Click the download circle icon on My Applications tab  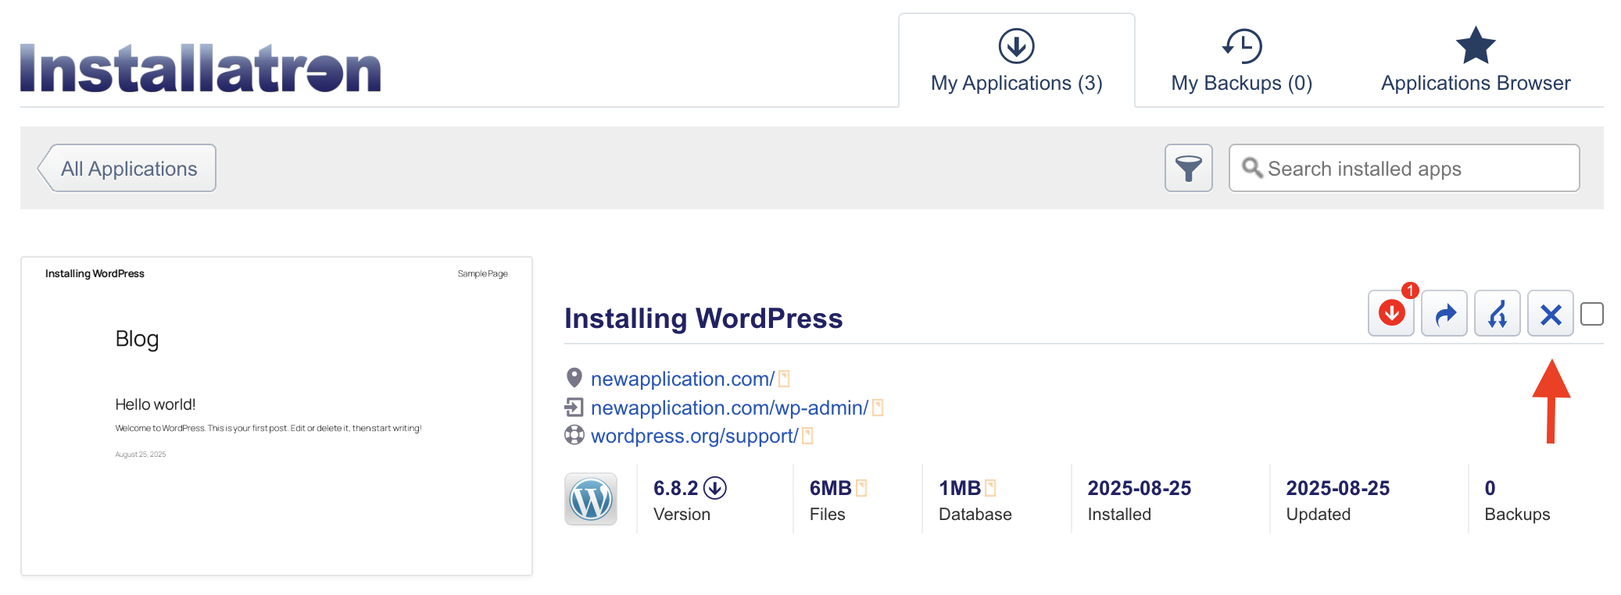(x=1017, y=46)
